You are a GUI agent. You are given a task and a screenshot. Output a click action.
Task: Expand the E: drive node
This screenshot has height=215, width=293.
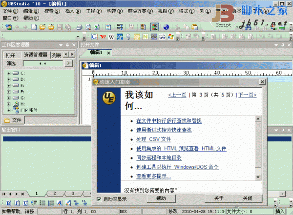(8, 86)
